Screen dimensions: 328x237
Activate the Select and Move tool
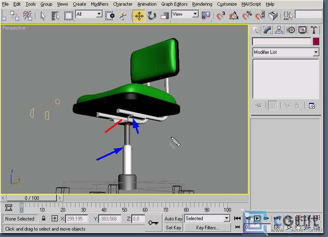(139, 16)
